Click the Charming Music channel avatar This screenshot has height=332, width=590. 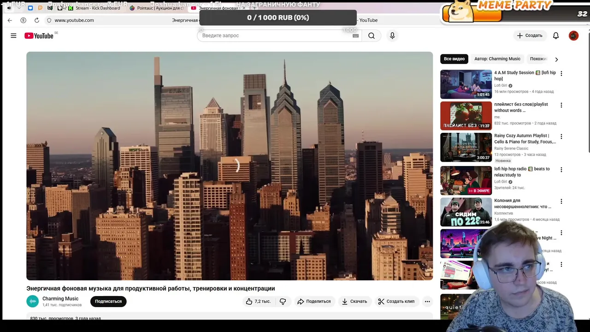[x=33, y=302]
